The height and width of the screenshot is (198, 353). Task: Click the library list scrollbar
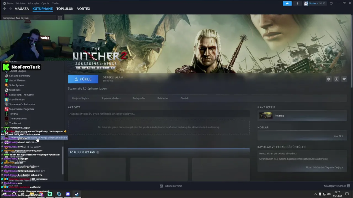click(63, 161)
